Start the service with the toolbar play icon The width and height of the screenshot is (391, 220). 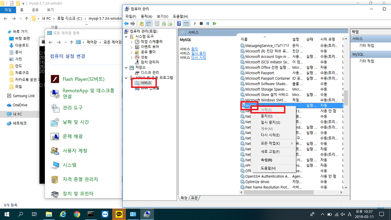pos(195,23)
